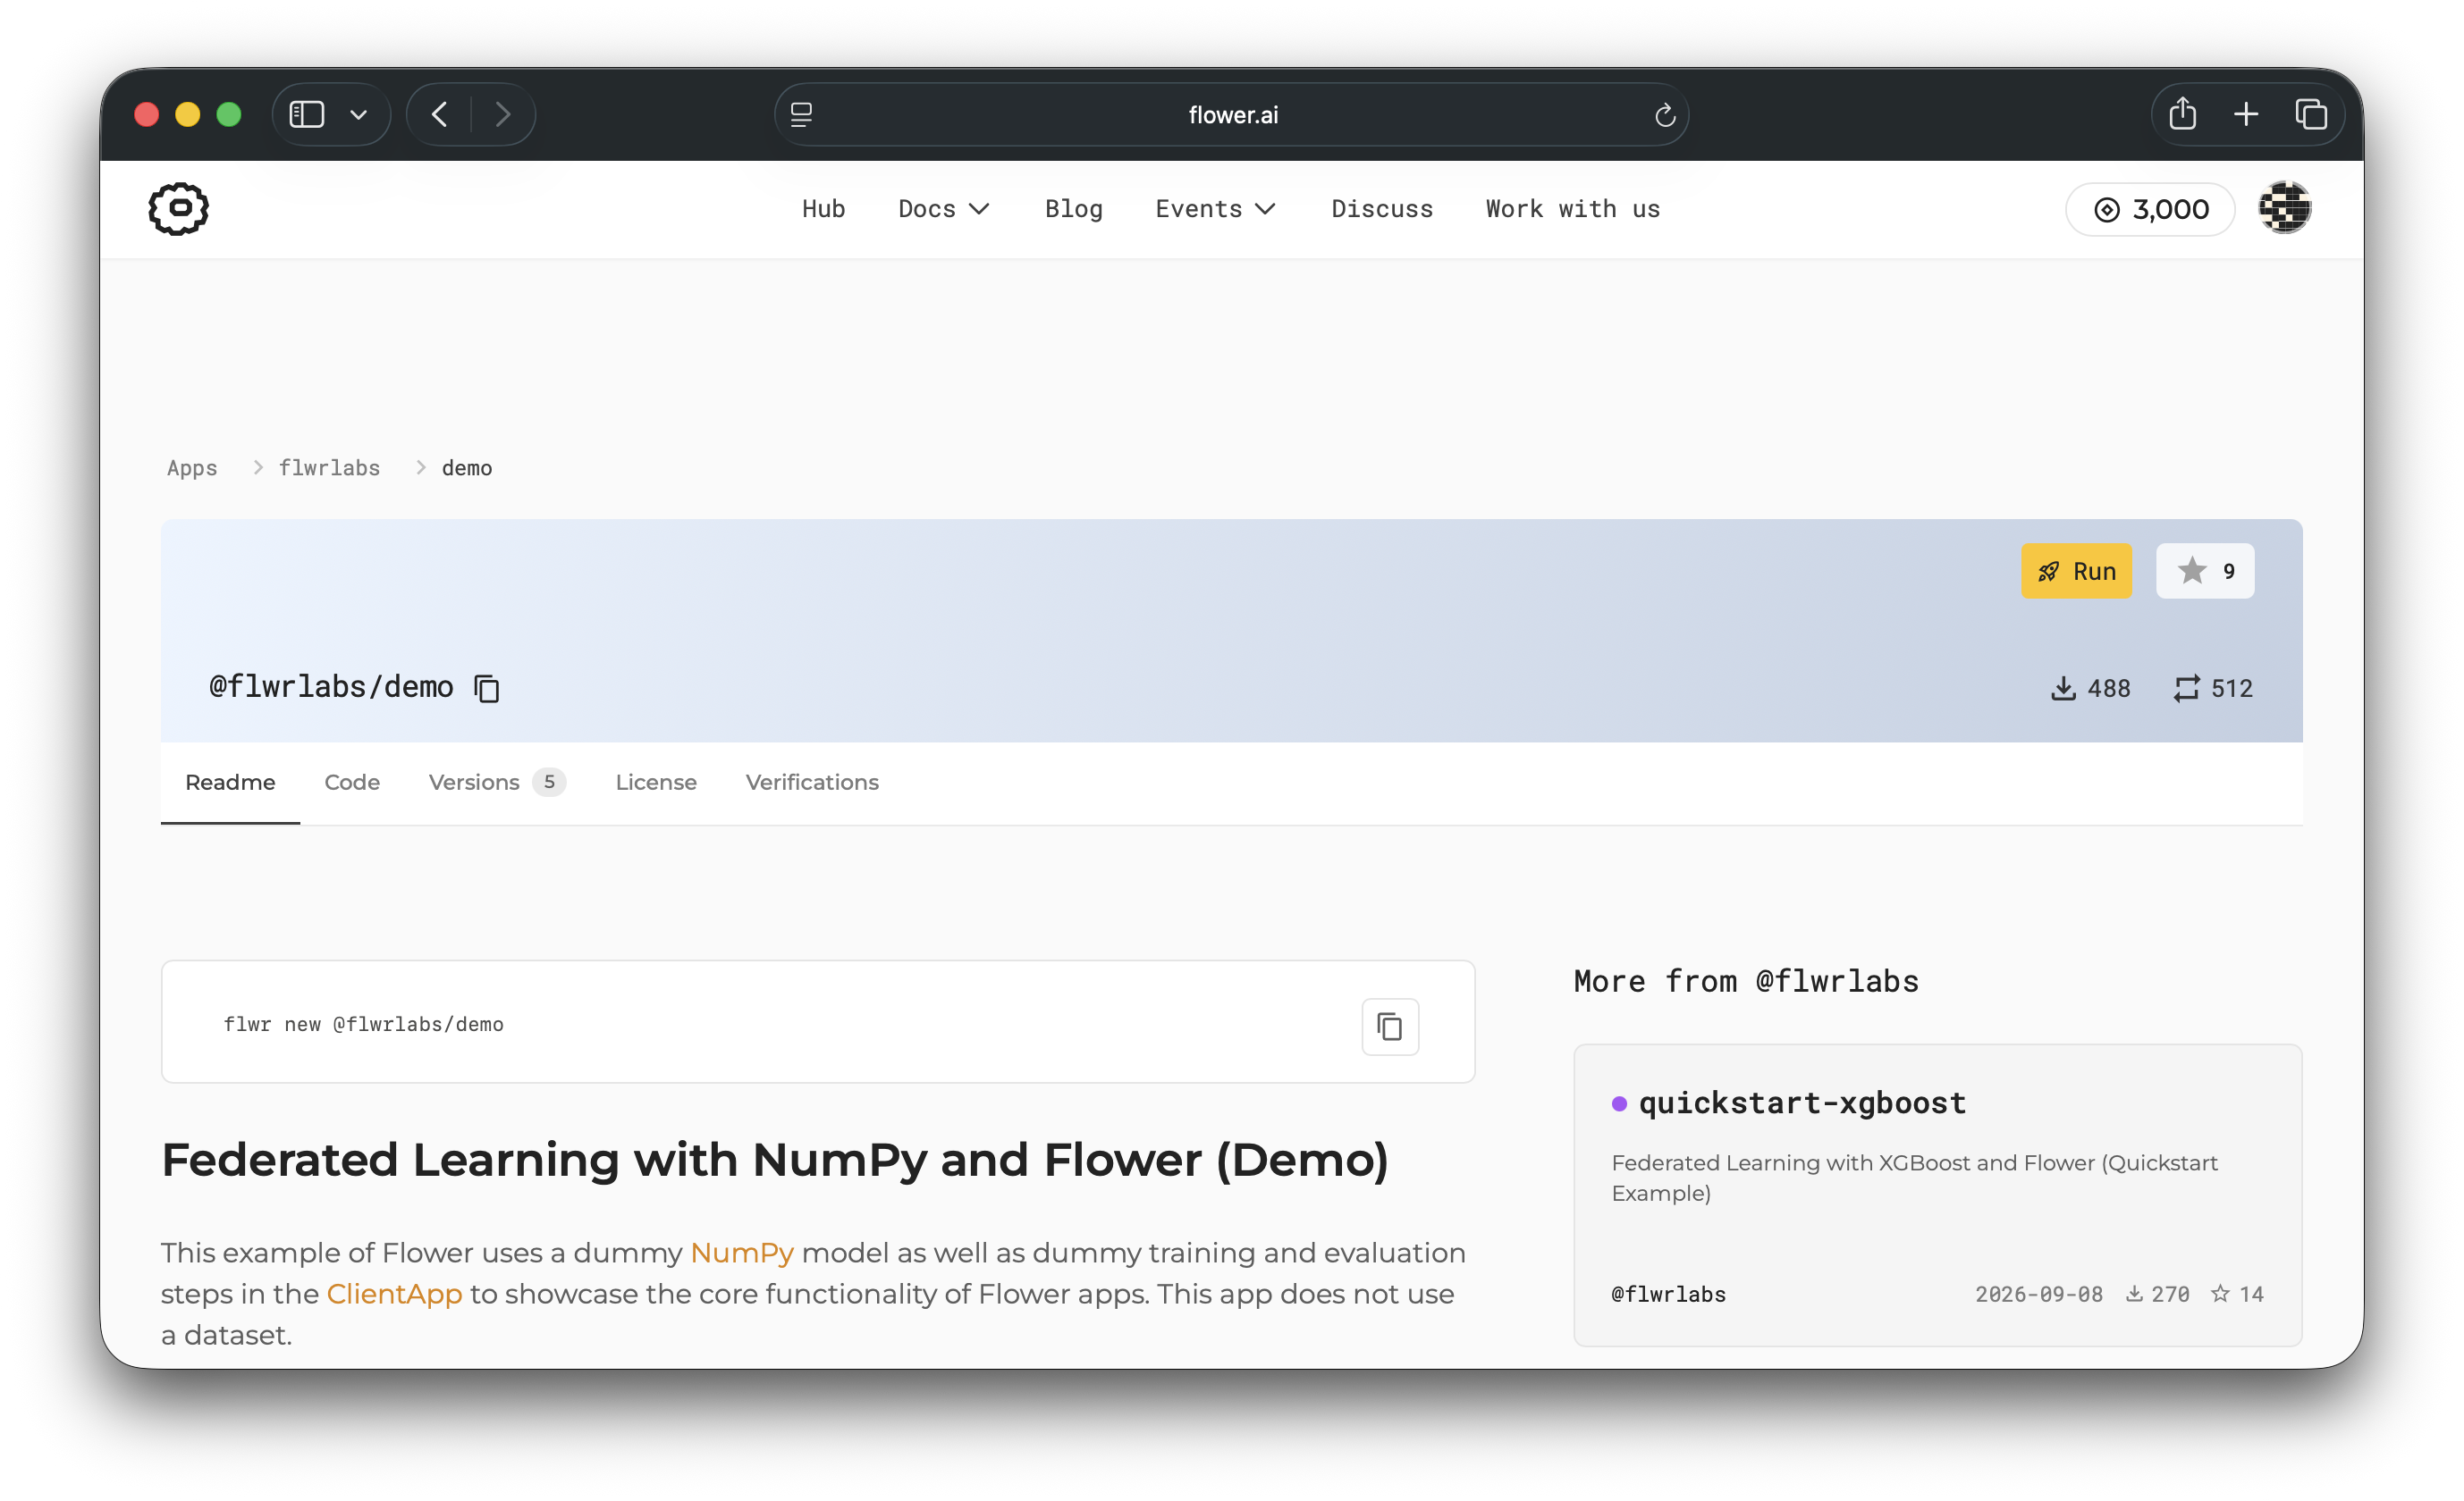Switch to the Versions tab
Viewport: 2464px width, 1501px height.
tap(497, 783)
